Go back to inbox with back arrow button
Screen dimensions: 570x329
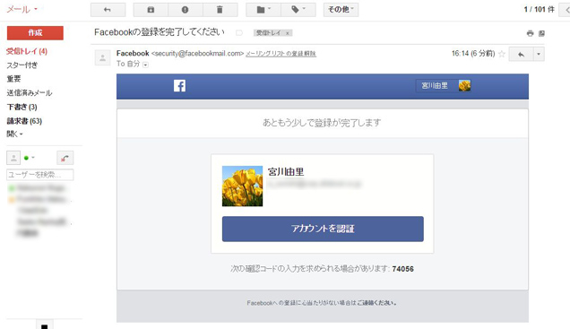tap(108, 10)
